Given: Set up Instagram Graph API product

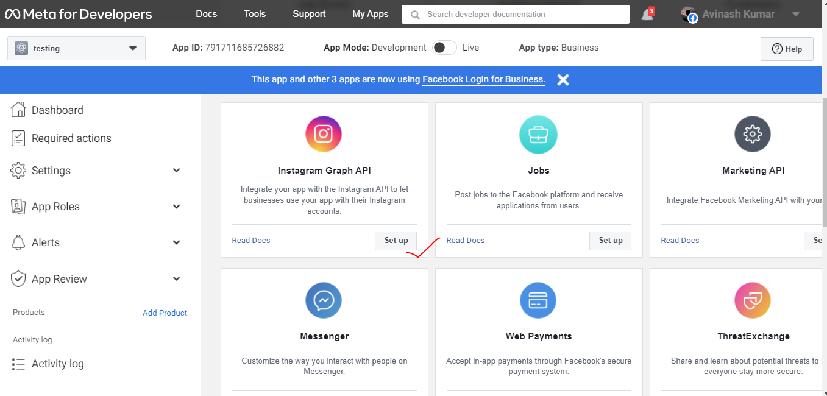Looking at the screenshot, I should click(x=396, y=241).
